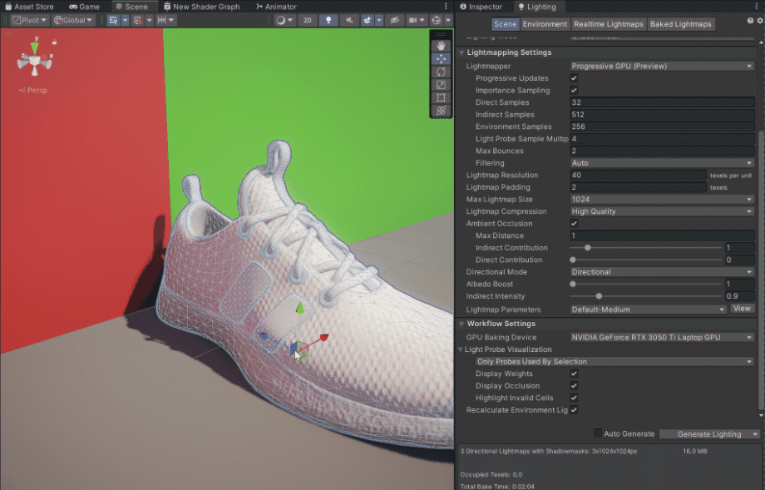Open the Directional Mode dropdown
The image size is (765, 490).
pos(662,272)
